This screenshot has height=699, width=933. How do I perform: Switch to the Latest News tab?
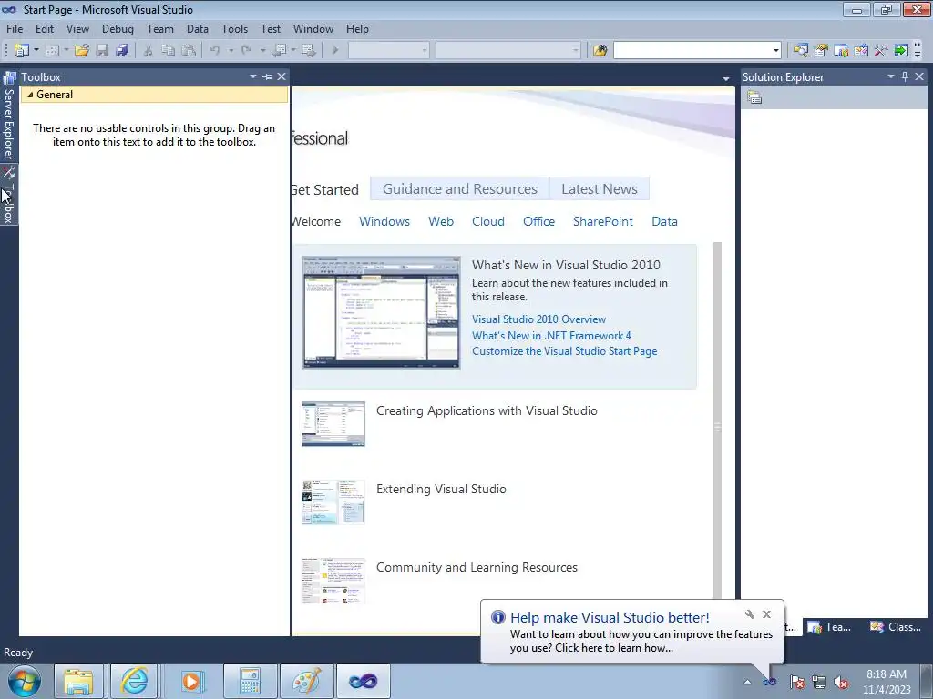600,189
